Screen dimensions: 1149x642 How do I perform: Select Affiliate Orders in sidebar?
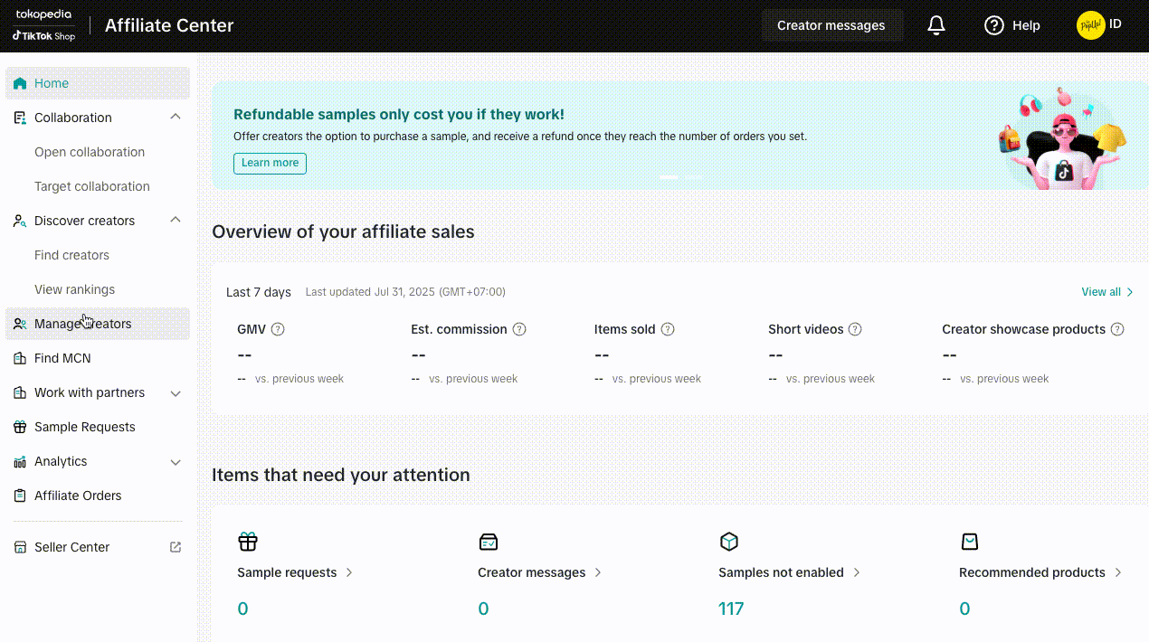[x=78, y=496]
